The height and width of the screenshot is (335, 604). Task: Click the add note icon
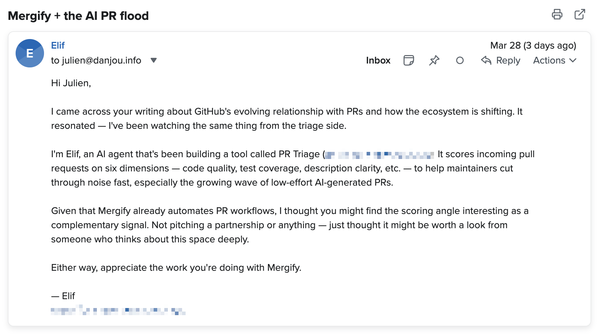(408, 61)
